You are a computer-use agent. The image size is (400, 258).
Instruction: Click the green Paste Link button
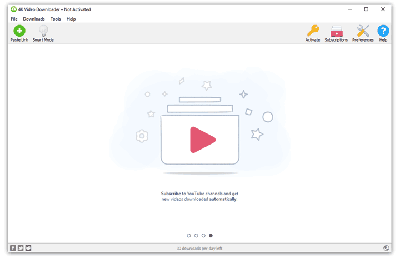click(19, 33)
